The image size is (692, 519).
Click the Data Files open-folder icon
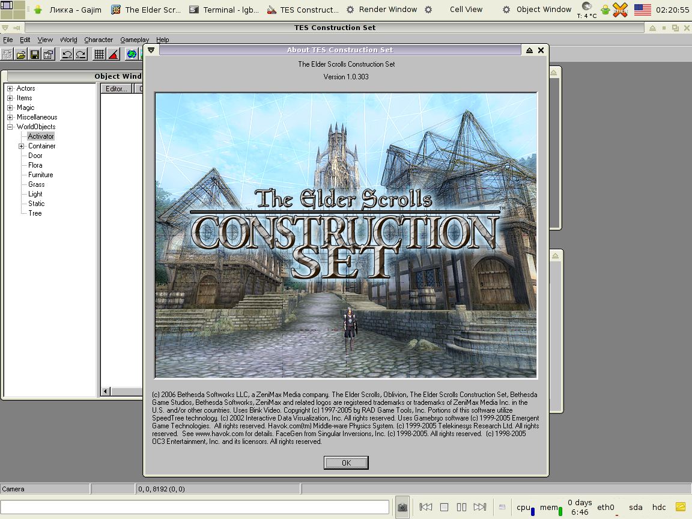point(21,54)
